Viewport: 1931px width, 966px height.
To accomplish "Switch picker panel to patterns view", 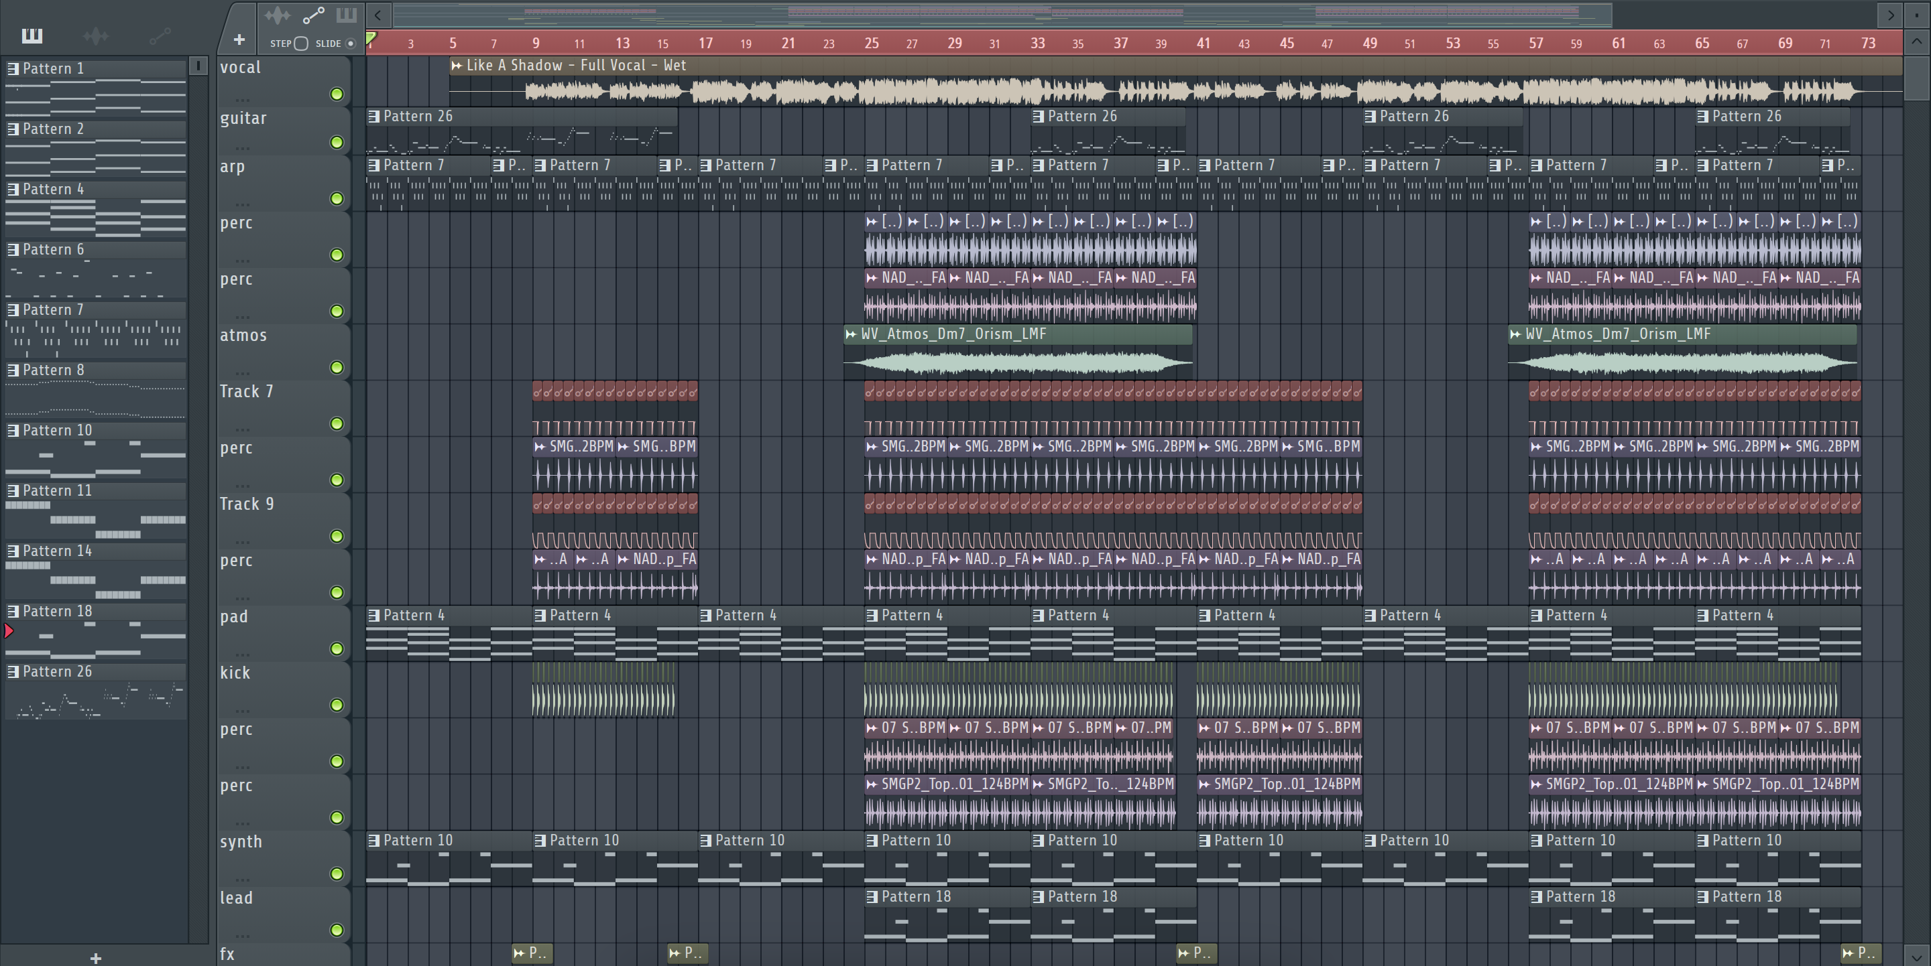I will [32, 36].
